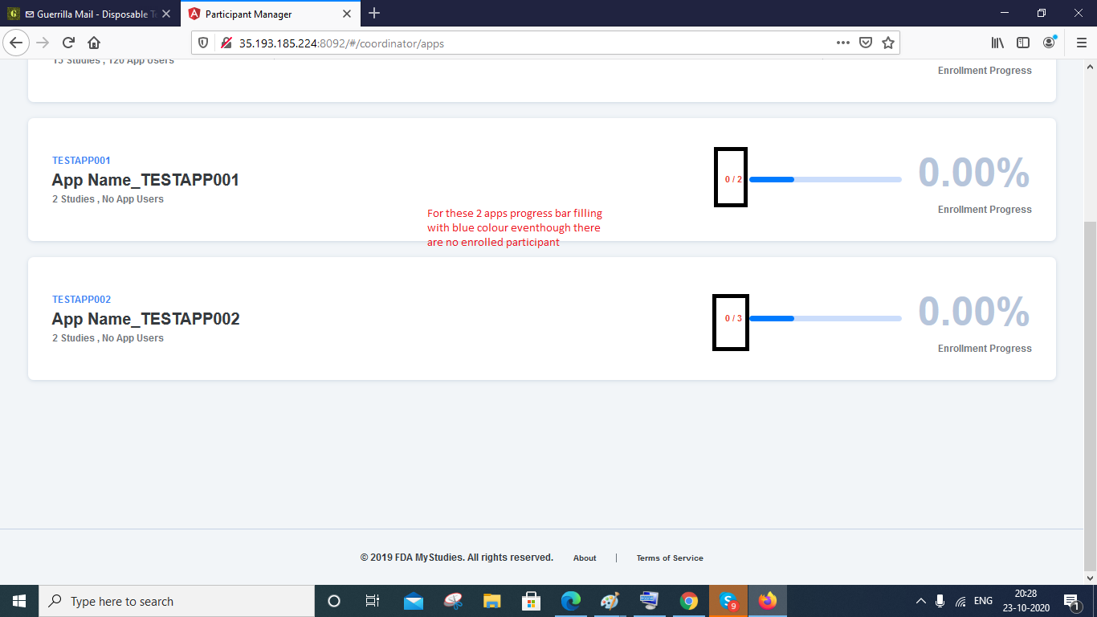Show hidden system tray icons
Viewport: 1097px width, 617px height.
[x=920, y=601]
